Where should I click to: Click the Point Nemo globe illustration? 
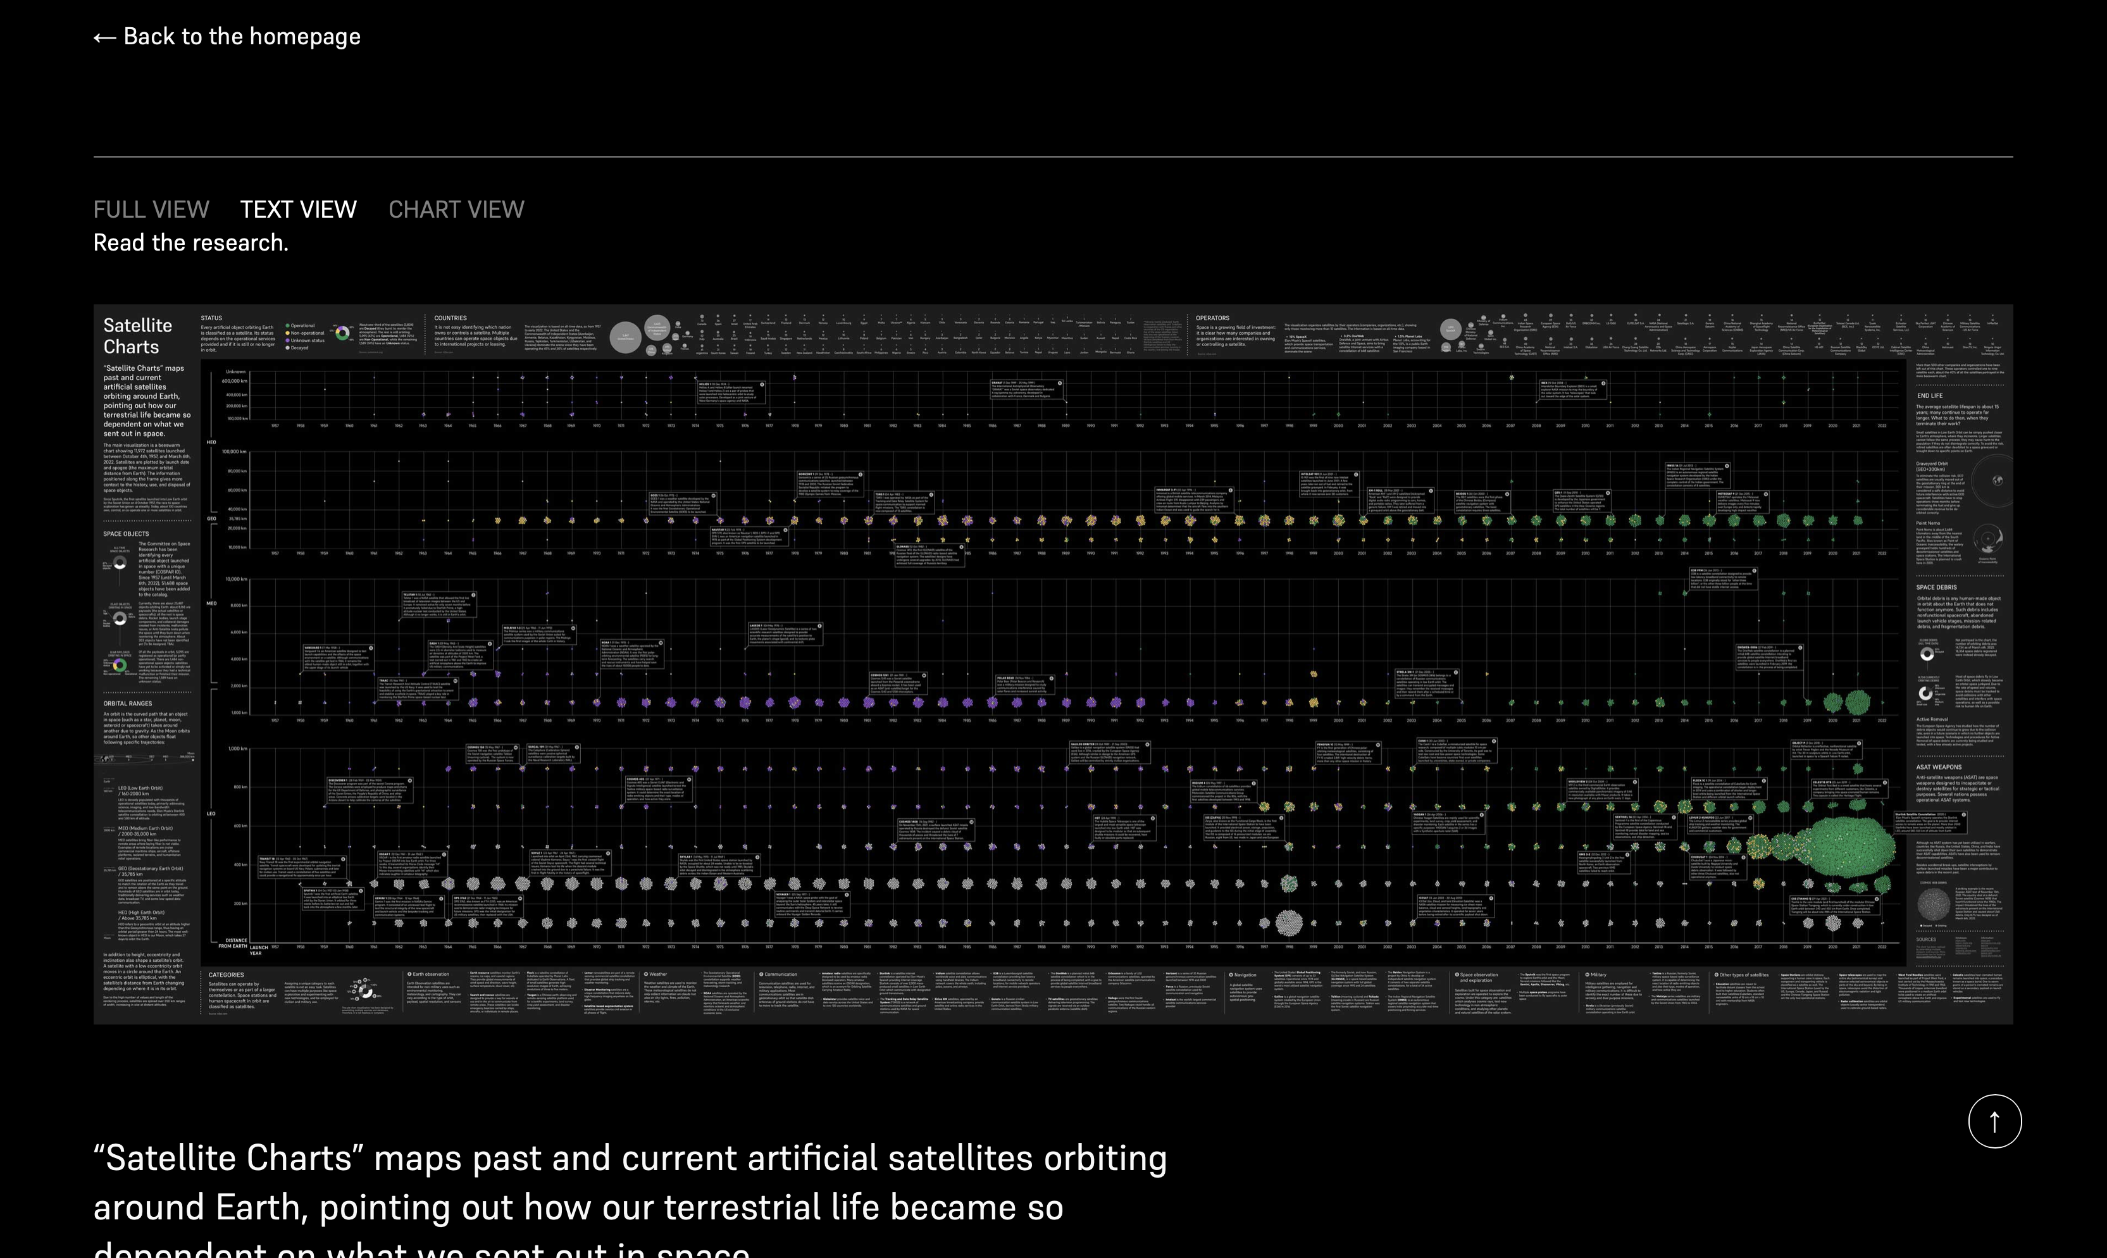pyautogui.click(x=1987, y=539)
